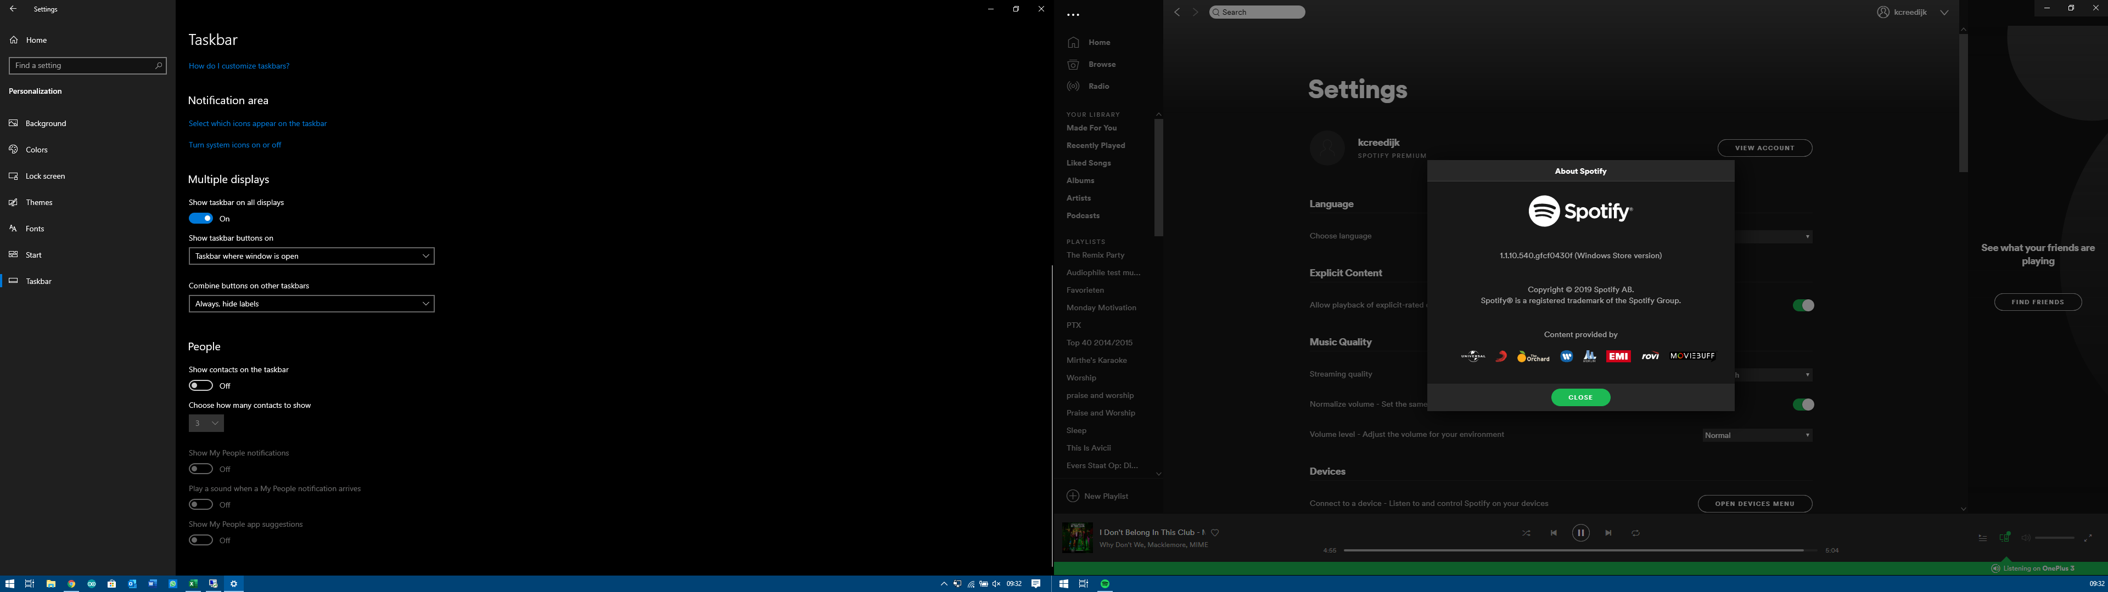2108x592 pixels.
Task: Open 'Turn system icons on or off' link
Action: click(235, 146)
